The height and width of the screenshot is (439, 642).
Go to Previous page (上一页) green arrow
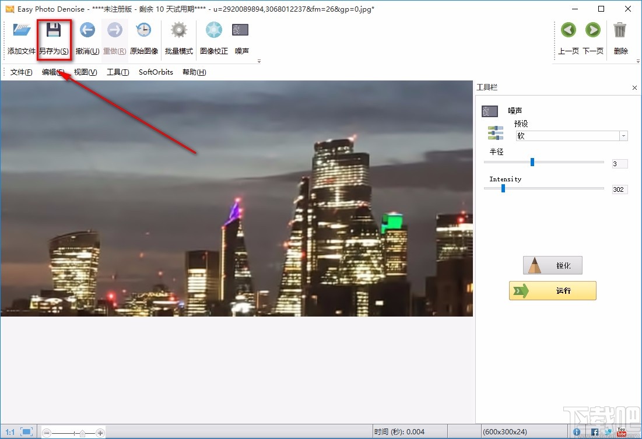click(x=569, y=30)
